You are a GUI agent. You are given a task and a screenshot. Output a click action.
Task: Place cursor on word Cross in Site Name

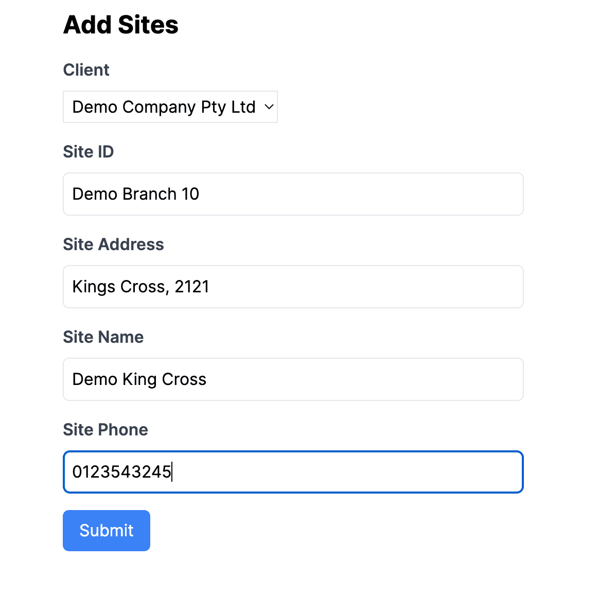coord(184,379)
